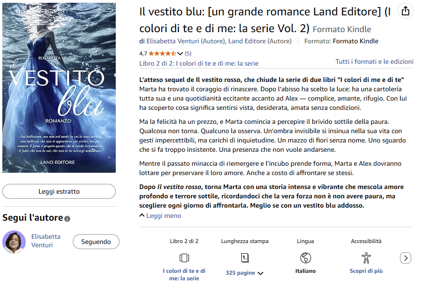The height and width of the screenshot is (284, 421).
Task: Click the next arrow in the details carousel
Action: 406,258
